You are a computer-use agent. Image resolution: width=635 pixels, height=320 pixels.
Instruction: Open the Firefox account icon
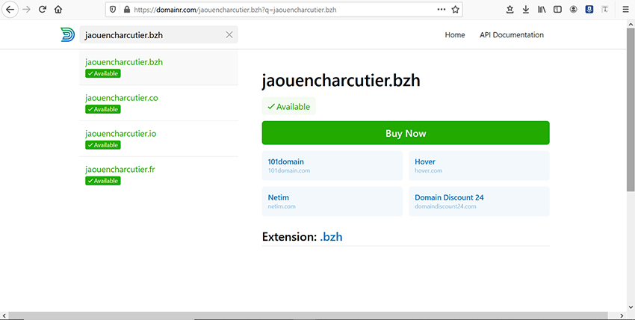pos(574,10)
